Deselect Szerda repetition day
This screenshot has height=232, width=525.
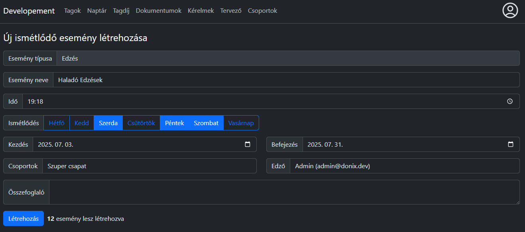click(108, 123)
